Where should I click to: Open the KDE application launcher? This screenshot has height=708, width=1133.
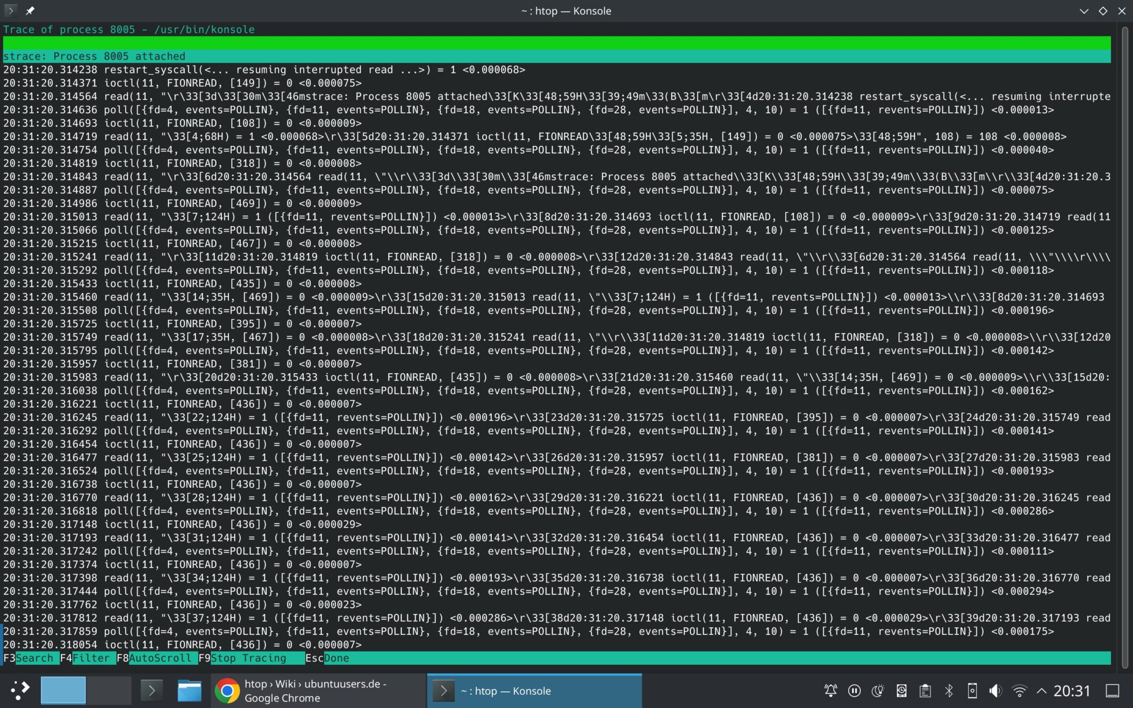click(22, 690)
